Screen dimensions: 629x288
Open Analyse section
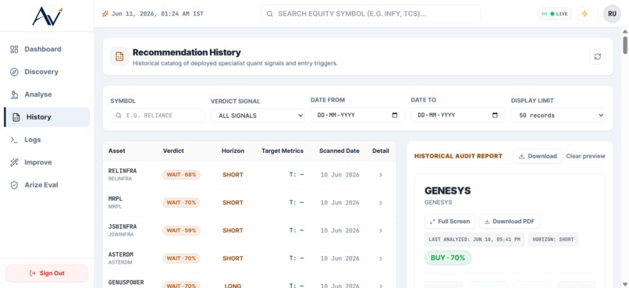47,94
